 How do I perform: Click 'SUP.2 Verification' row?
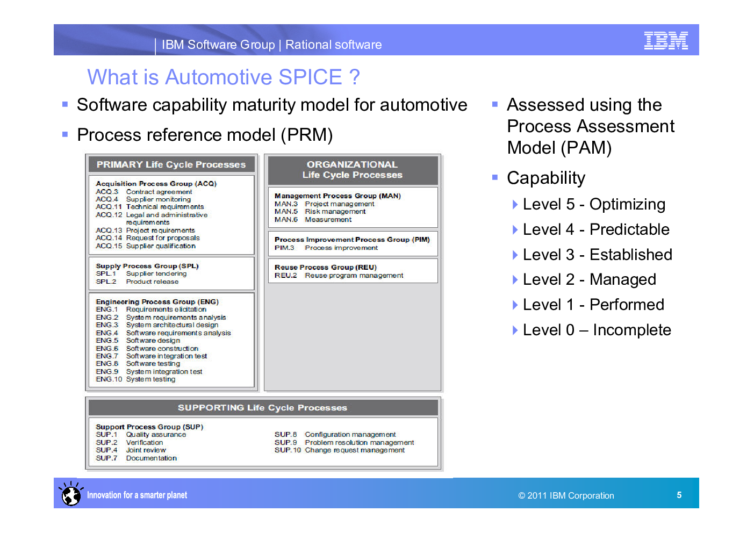pos(129,443)
